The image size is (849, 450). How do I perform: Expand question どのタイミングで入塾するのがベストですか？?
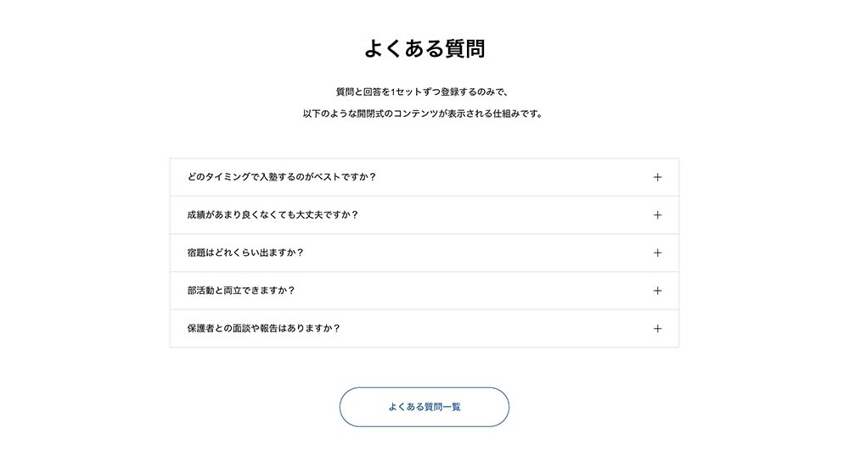281,177
